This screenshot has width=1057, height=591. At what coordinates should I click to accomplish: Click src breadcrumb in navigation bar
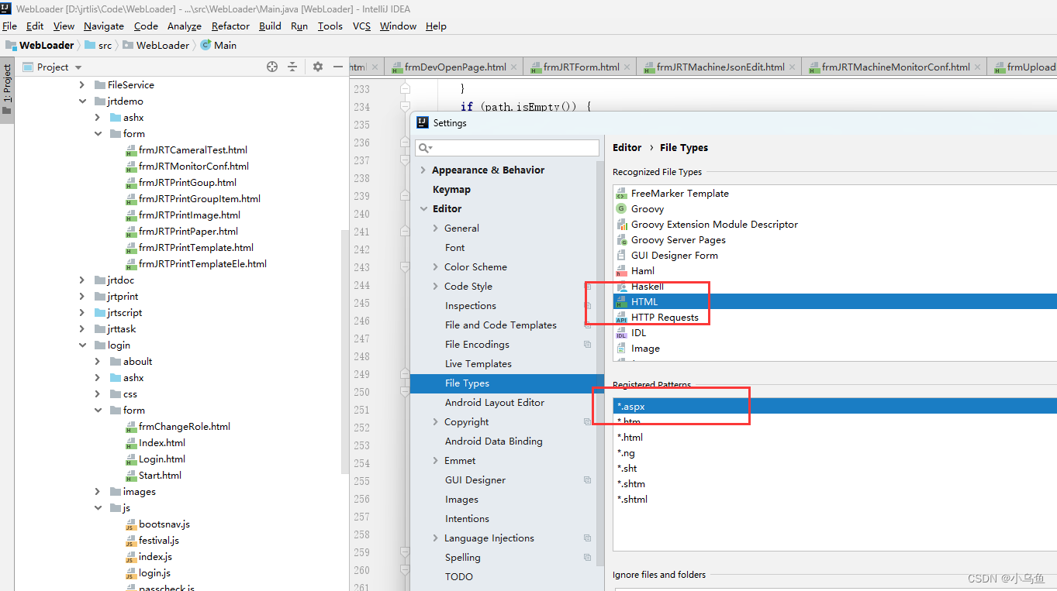(x=105, y=45)
